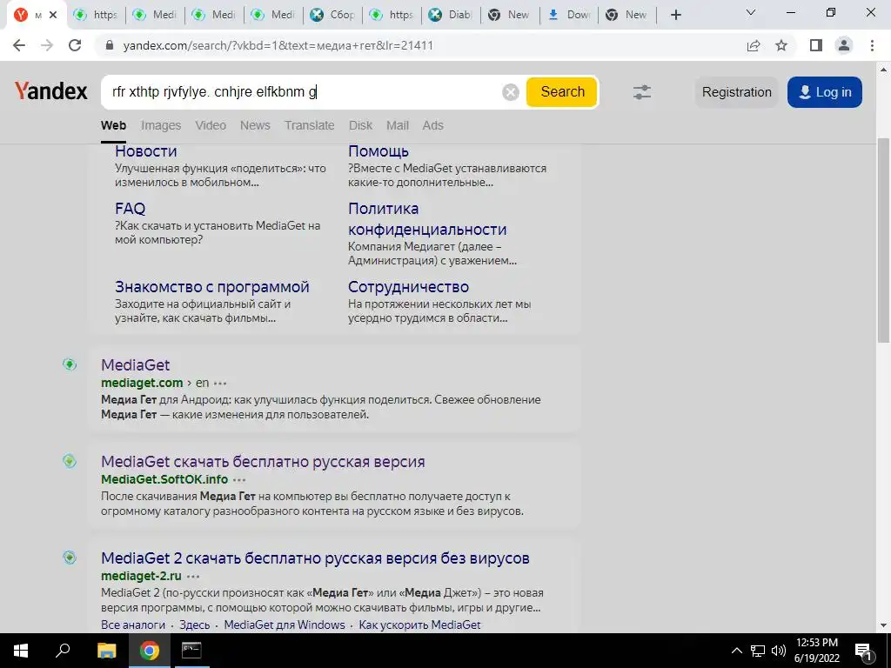Switch to the Images tab
Screen dimensions: 891x668
pos(161,125)
